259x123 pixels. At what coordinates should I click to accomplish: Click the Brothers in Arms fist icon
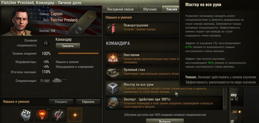(26, 115)
